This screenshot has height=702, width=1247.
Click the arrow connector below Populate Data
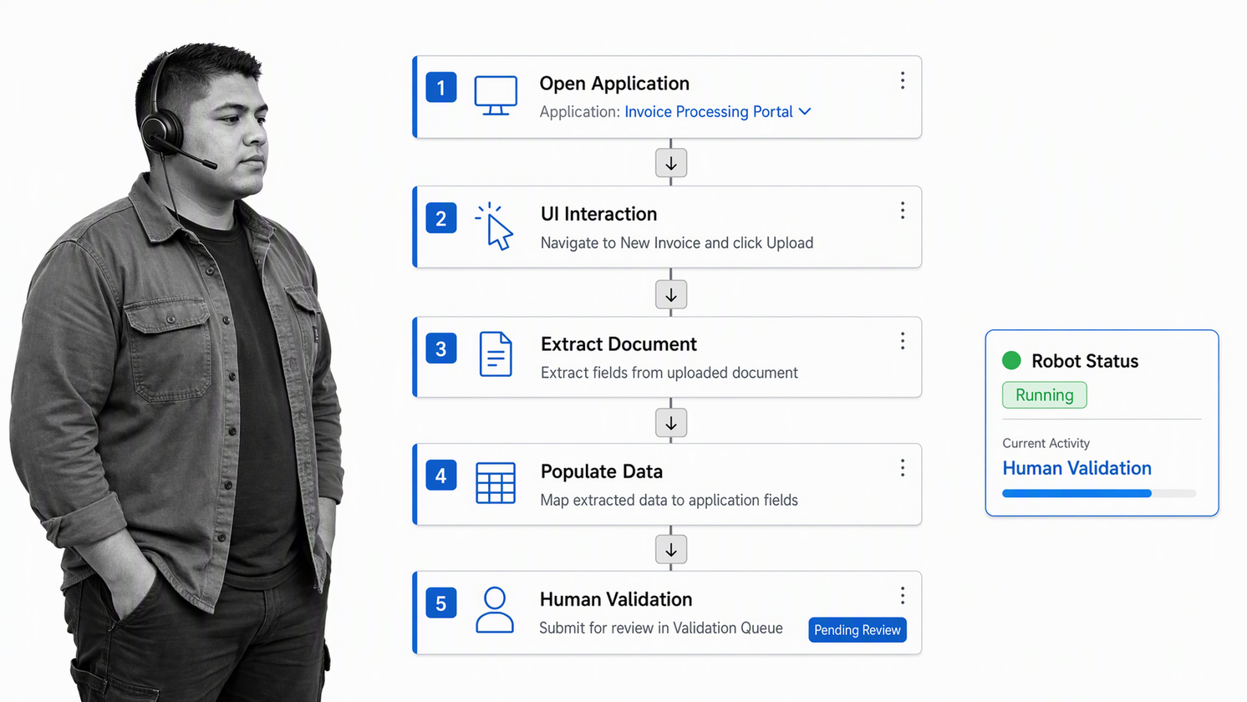(671, 550)
